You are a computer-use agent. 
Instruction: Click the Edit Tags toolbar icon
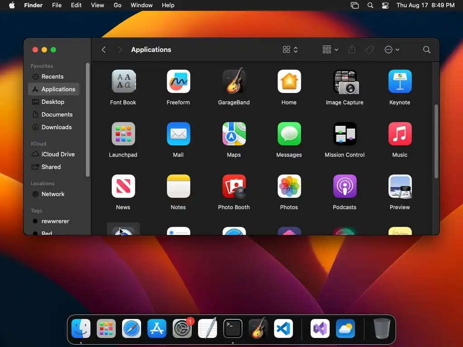tap(370, 50)
